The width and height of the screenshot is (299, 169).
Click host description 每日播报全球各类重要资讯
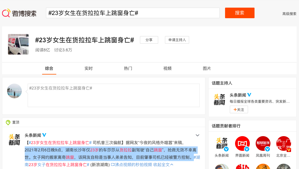[x=260, y=102]
